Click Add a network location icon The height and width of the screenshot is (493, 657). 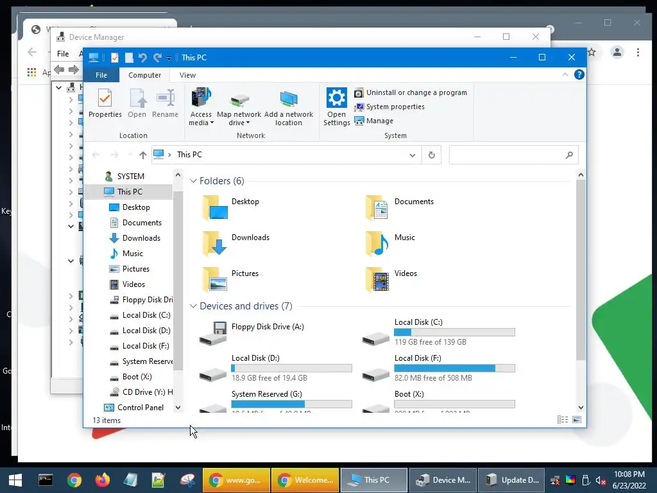click(x=288, y=107)
